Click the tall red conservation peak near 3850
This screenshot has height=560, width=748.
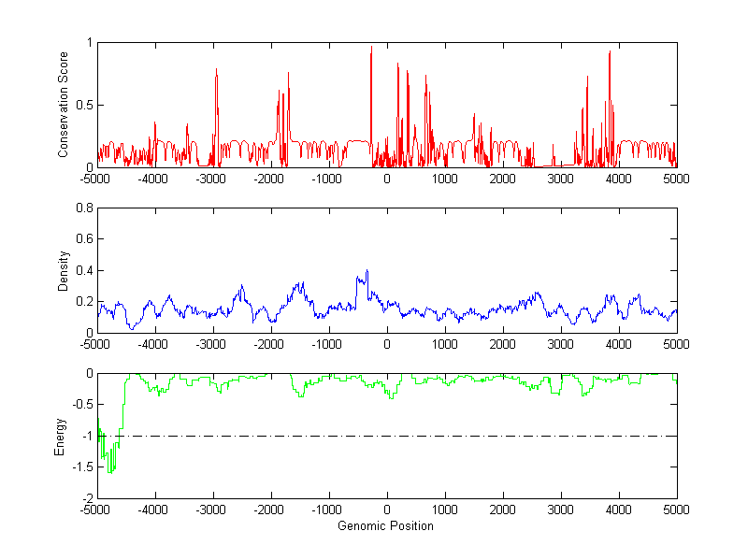click(610, 52)
